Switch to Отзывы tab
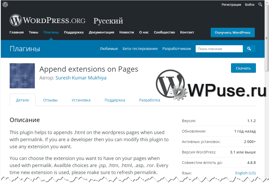The height and width of the screenshot is (183, 269). [50, 100]
